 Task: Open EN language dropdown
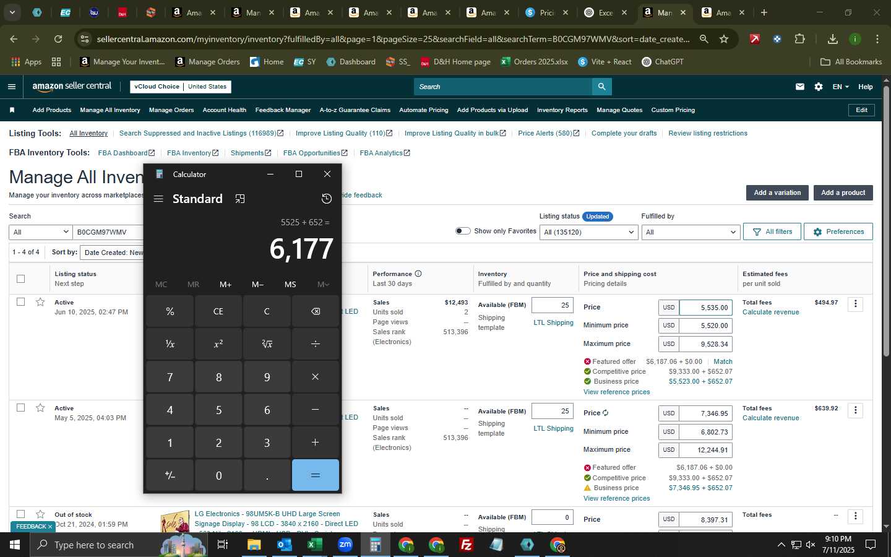point(840,87)
